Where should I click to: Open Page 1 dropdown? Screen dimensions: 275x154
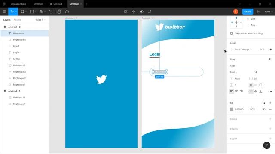point(40,20)
